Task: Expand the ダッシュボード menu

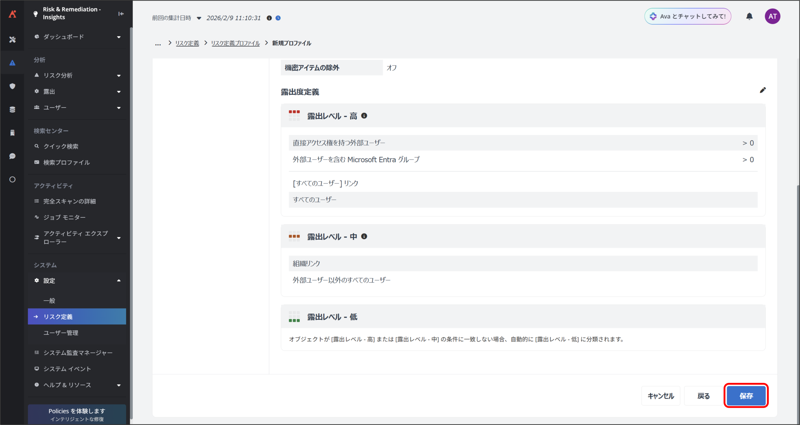Action: point(119,37)
